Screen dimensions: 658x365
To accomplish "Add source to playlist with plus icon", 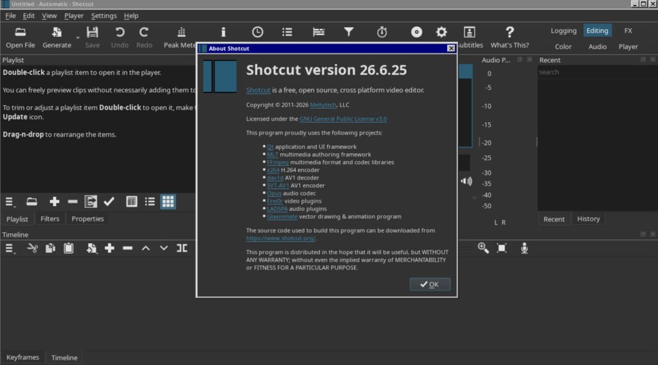I will click(54, 202).
